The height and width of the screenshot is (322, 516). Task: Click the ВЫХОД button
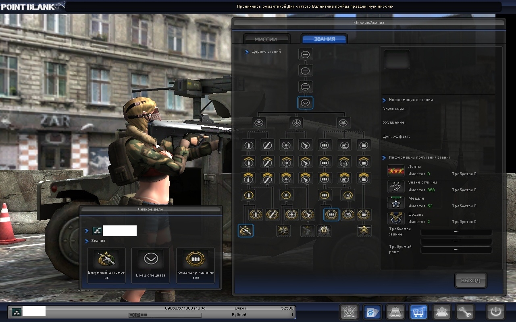point(471,281)
